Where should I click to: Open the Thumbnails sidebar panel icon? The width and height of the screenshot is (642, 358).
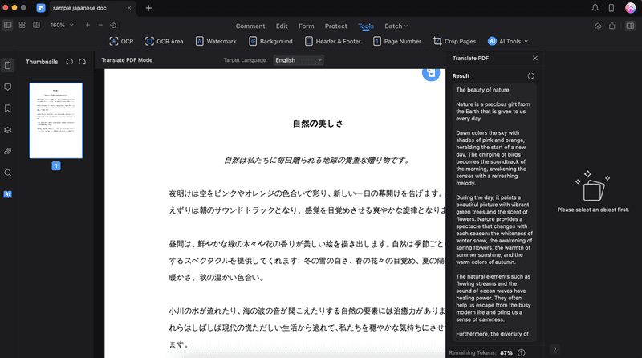point(8,66)
